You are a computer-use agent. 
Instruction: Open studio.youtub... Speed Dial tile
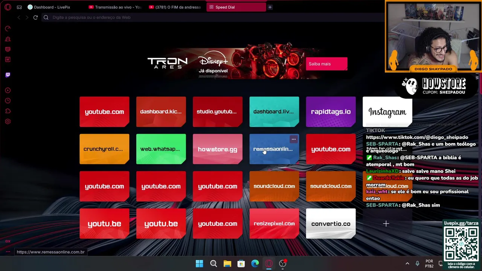click(x=218, y=112)
